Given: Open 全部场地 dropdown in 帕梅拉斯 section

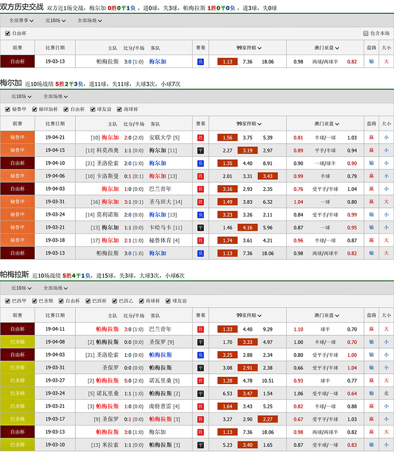Looking at the screenshot, I should (x=55, y=288).
